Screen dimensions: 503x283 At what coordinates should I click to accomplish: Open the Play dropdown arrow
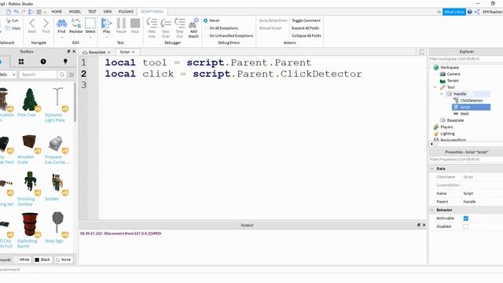coord(107,37)
